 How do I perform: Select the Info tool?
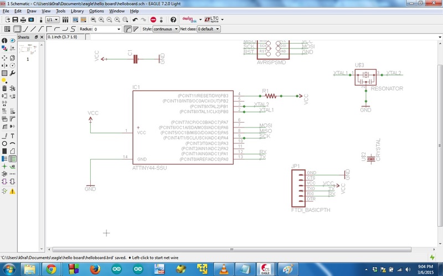click(x=4, y=40)
